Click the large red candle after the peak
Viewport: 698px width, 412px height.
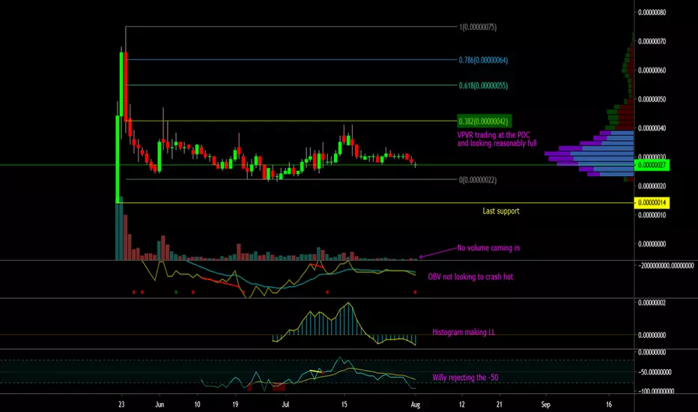point(126,86)
